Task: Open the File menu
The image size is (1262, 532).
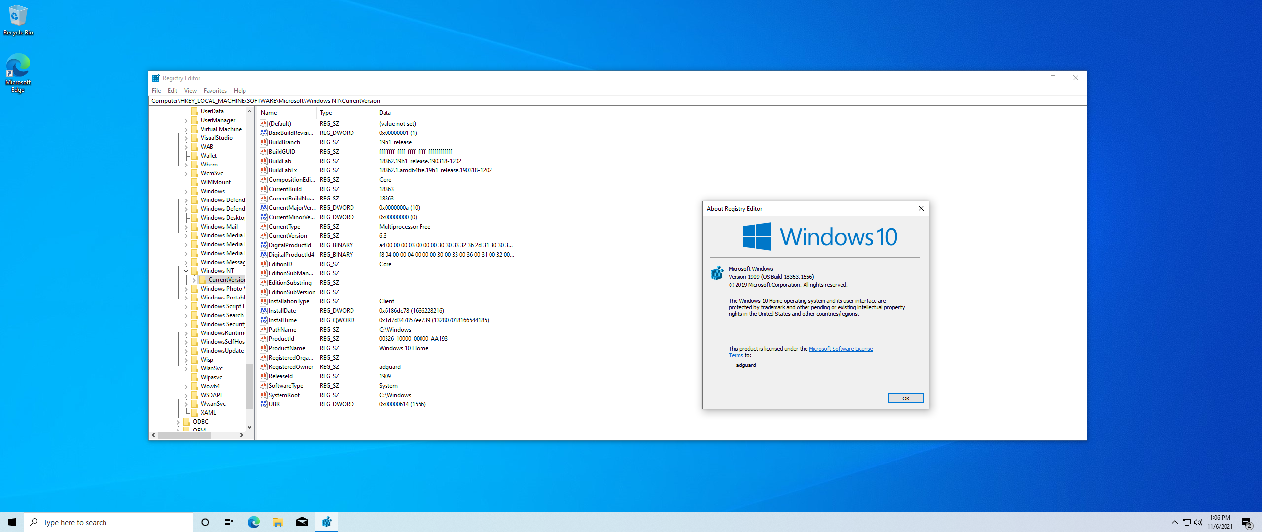Action: (x=156, y=91)
